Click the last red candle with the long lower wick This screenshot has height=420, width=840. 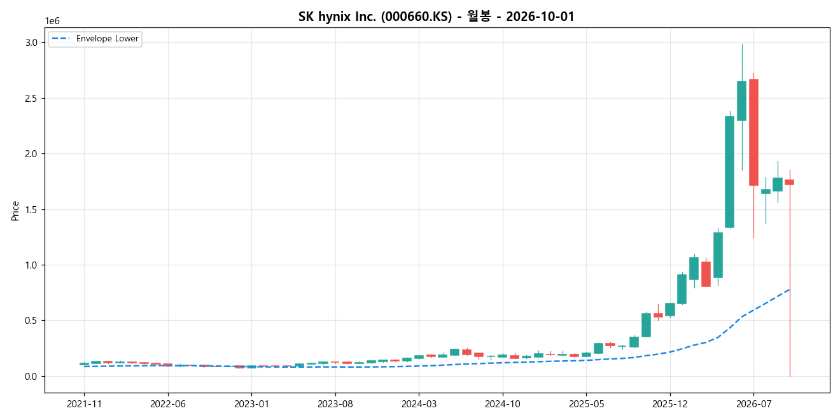tap(789, 182)
